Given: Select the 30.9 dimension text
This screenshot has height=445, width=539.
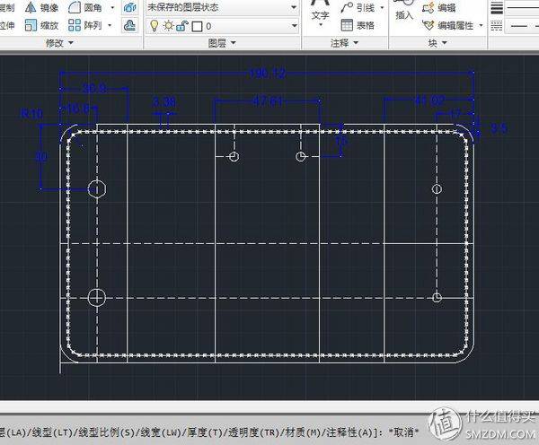Looking at the screenshot, I should coord(94,89).
